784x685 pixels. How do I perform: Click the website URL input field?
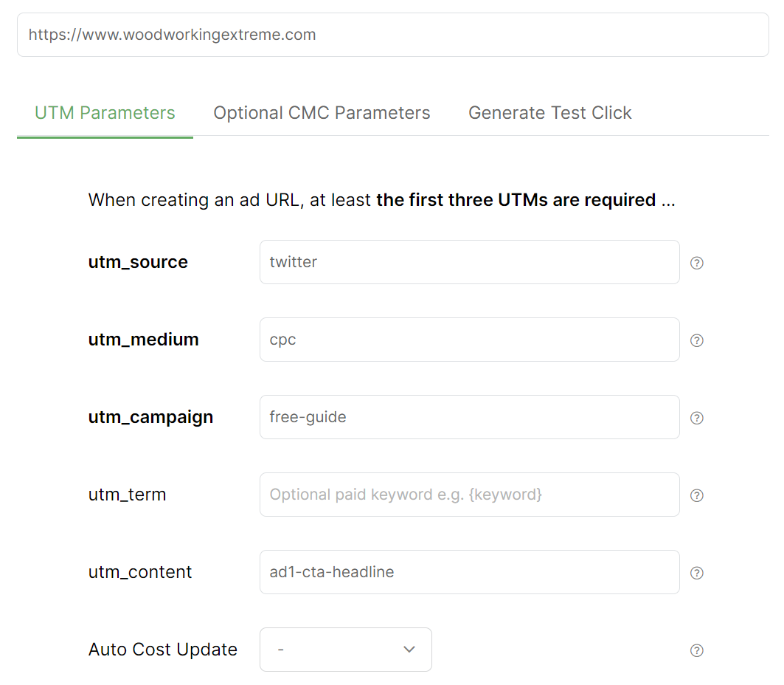click(392, 35)
